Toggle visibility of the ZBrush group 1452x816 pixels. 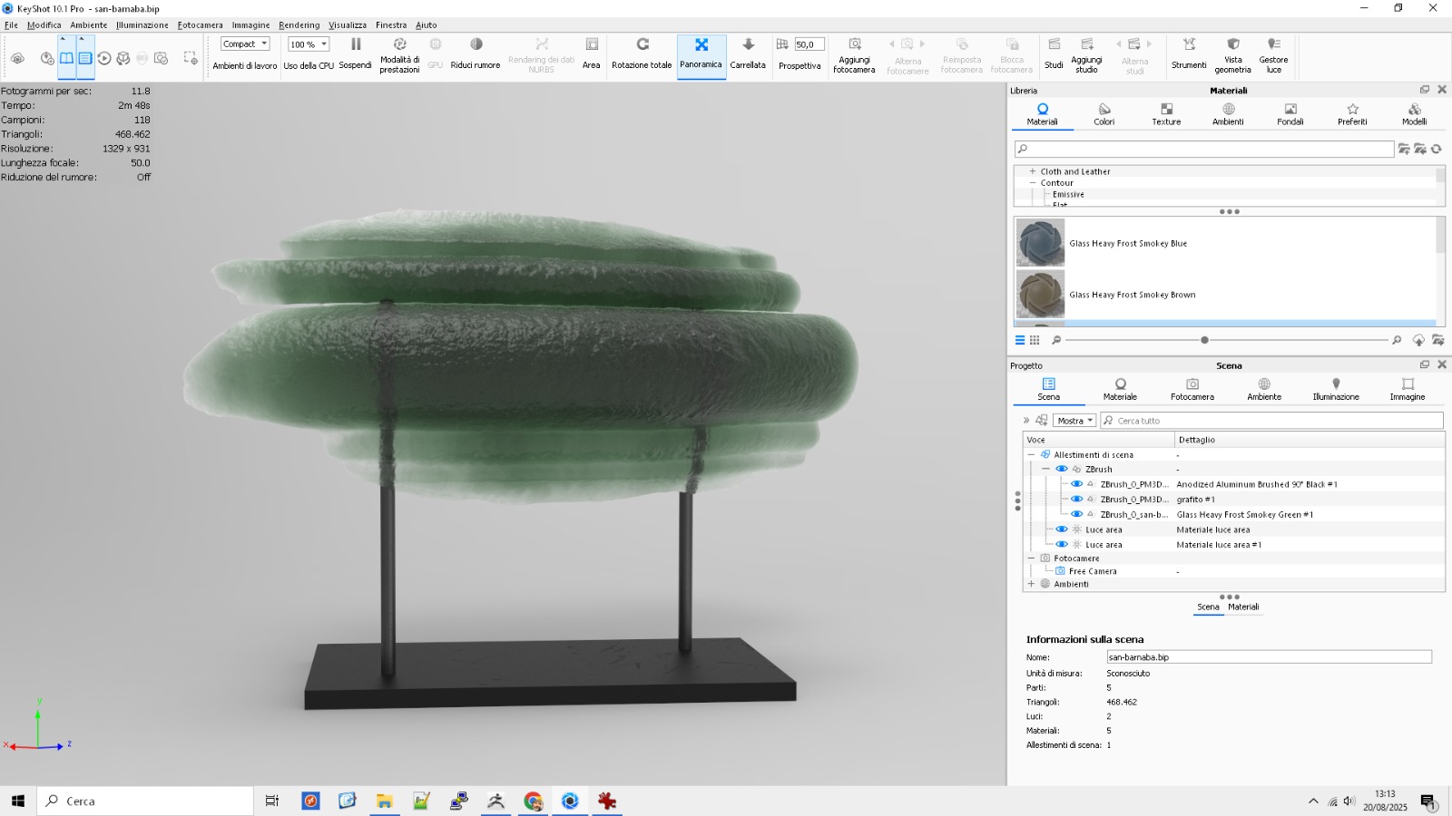click(x=1061, y=470)
